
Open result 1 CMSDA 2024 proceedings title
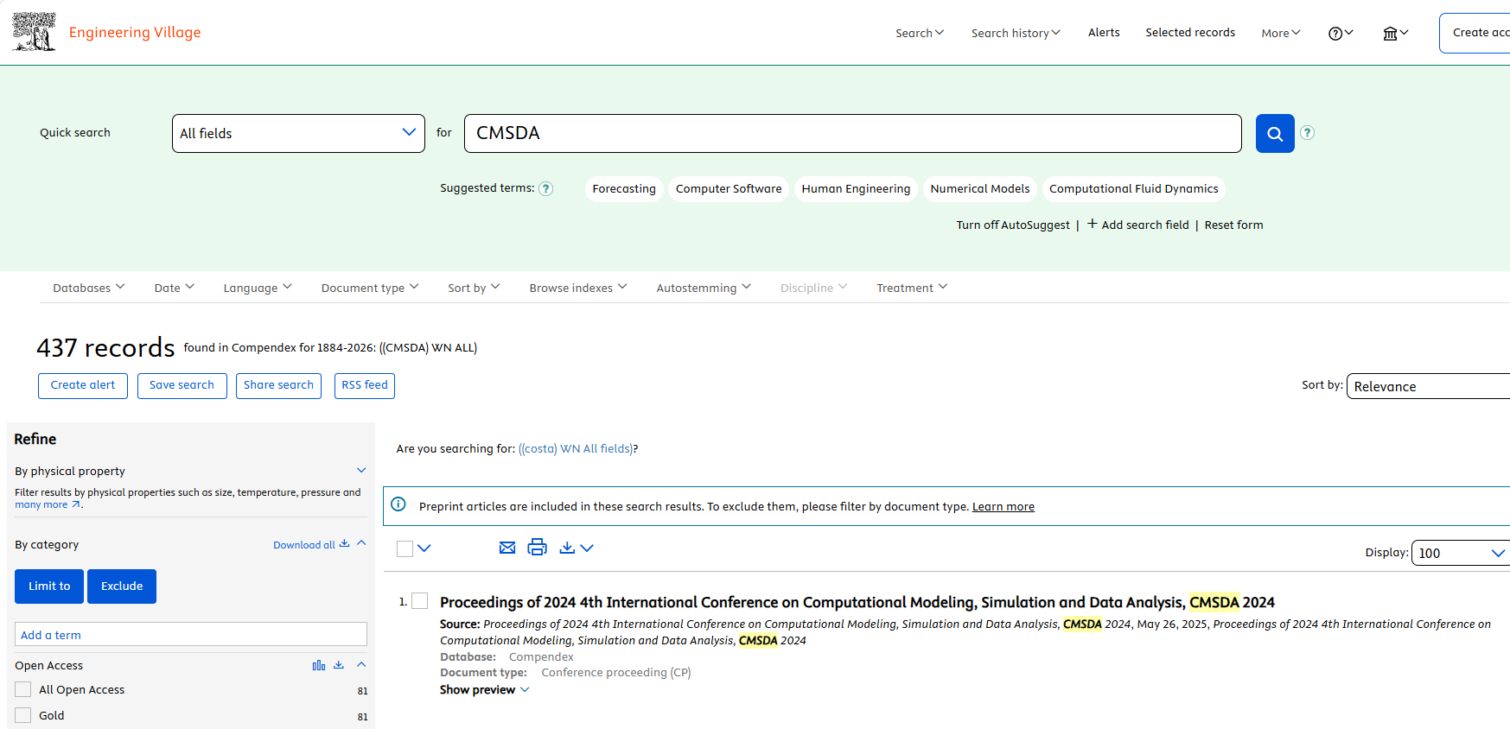point(857,602)
